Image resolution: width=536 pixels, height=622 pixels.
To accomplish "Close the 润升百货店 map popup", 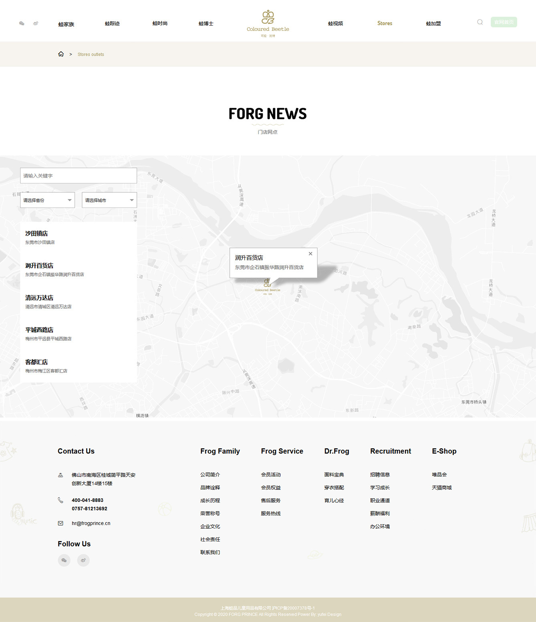I will 310,254.
